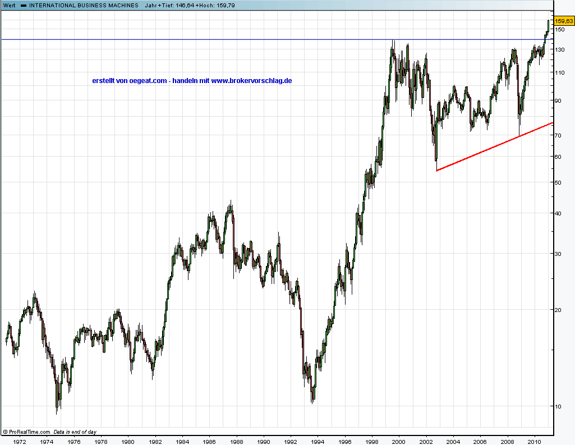Click the 2010 label on time axis
The height and width of the screenshot is (445, 575).
point(535,441)
